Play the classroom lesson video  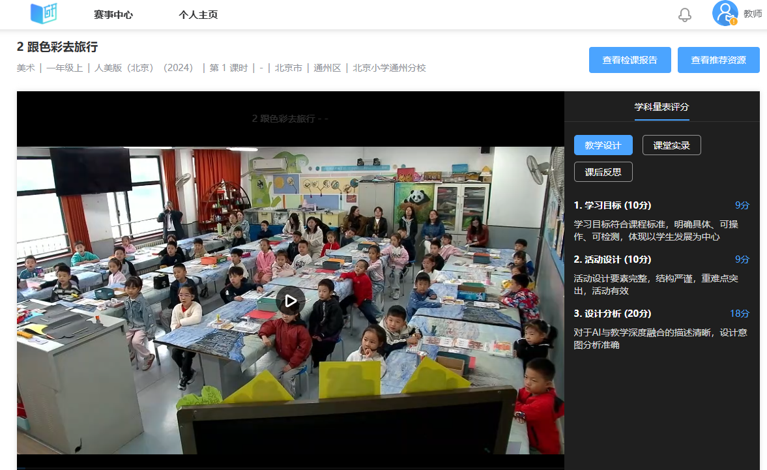(291, 301)
